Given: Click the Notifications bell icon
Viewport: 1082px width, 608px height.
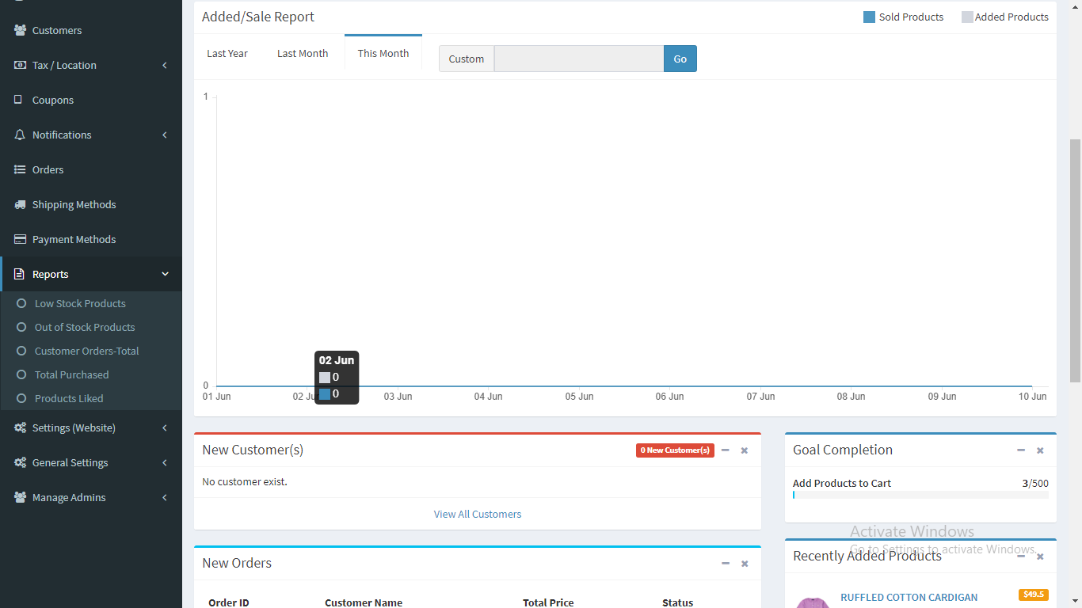Looking at the screenshot, I should (20, 135).
